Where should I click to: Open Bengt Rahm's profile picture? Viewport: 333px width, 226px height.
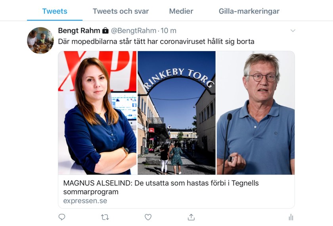point(40,40)
